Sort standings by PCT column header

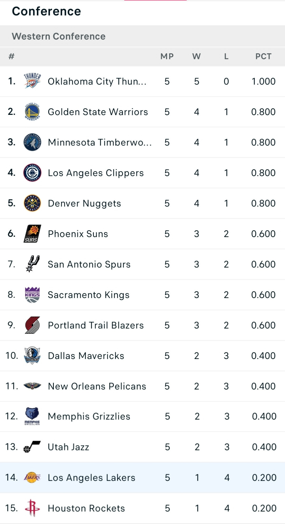[x=263, y=56]
